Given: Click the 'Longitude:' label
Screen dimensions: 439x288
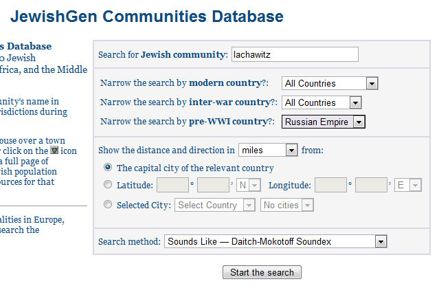Looking at the screenshot, I should click(x=290, y=185).
